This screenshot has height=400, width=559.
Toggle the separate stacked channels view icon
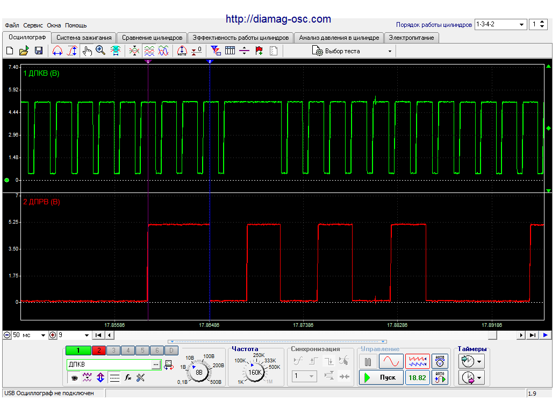[x=149, y=51]
